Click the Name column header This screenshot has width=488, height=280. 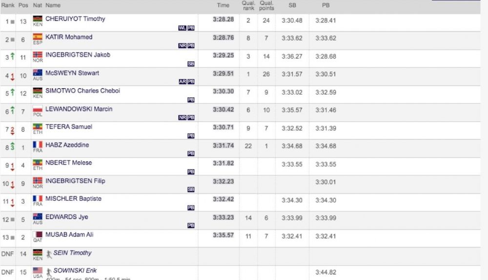(53, 5)
